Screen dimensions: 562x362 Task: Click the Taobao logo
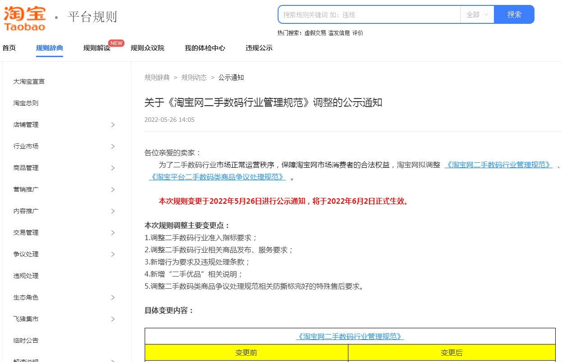[25, 18]
